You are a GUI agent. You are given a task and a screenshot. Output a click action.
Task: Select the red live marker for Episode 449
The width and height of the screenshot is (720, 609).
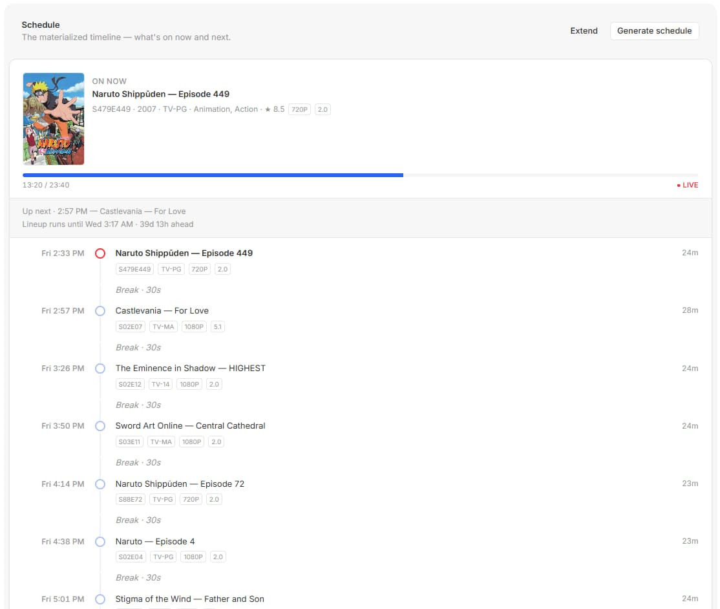click(100, 253)
